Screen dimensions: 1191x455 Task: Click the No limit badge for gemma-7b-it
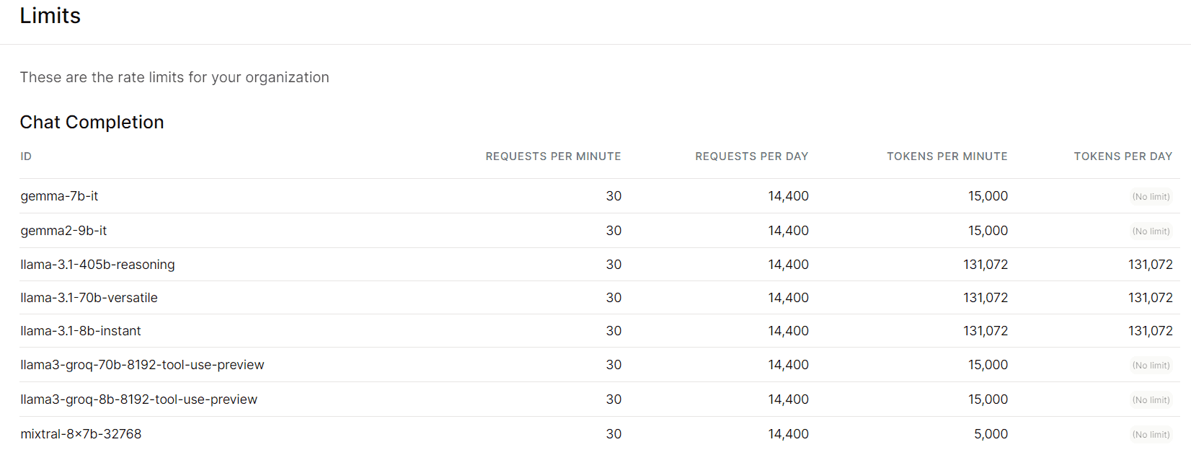click(x=1151, y=197)
